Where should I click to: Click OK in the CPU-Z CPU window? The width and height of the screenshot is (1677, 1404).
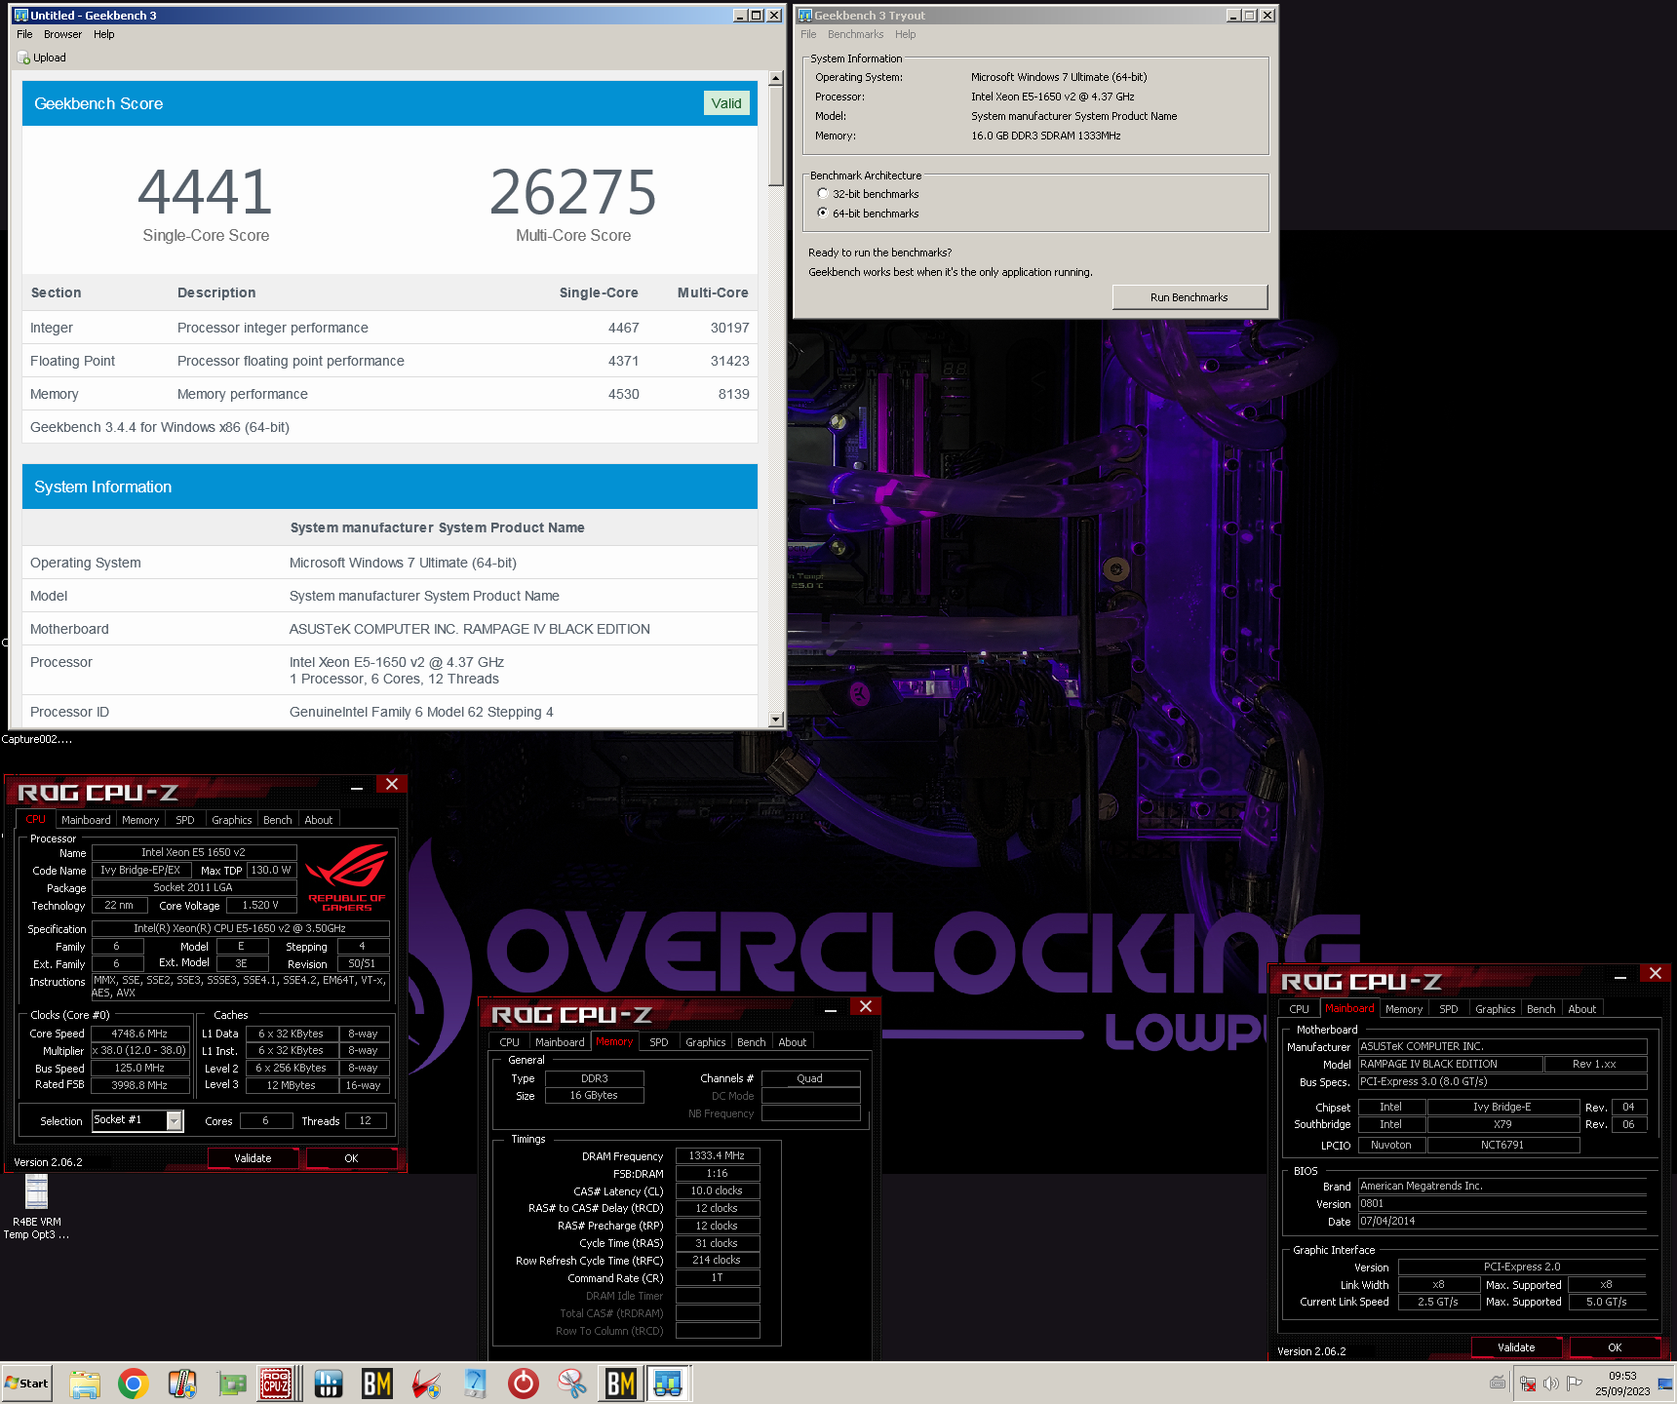(x=351, y=1158)
